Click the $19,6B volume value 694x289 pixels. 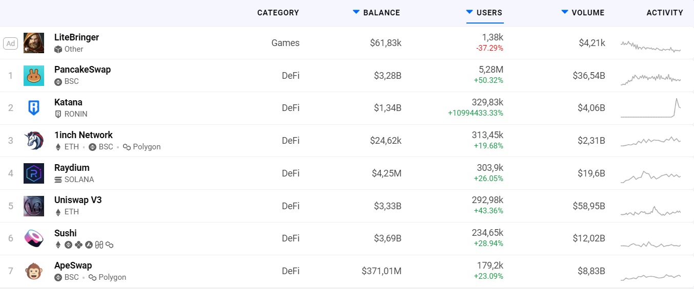[591, 173]
